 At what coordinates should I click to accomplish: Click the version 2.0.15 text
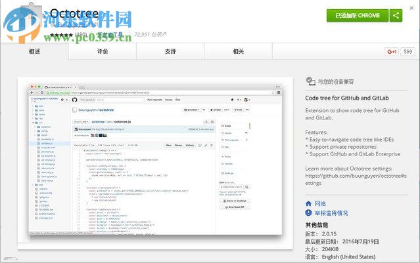[329, 233]
